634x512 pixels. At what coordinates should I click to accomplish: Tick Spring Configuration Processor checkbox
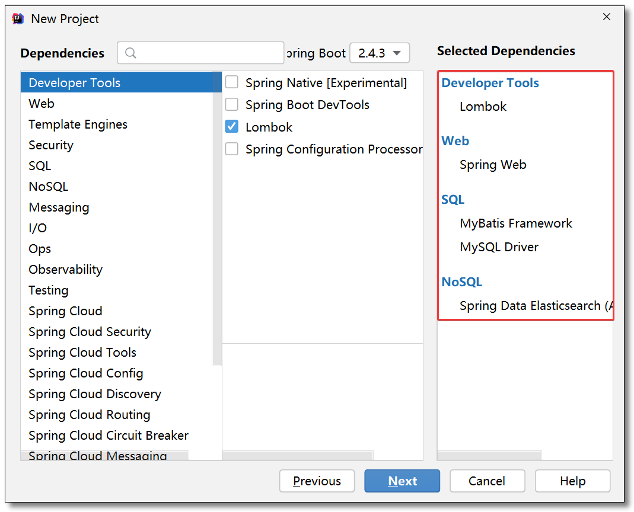(232, 149)
